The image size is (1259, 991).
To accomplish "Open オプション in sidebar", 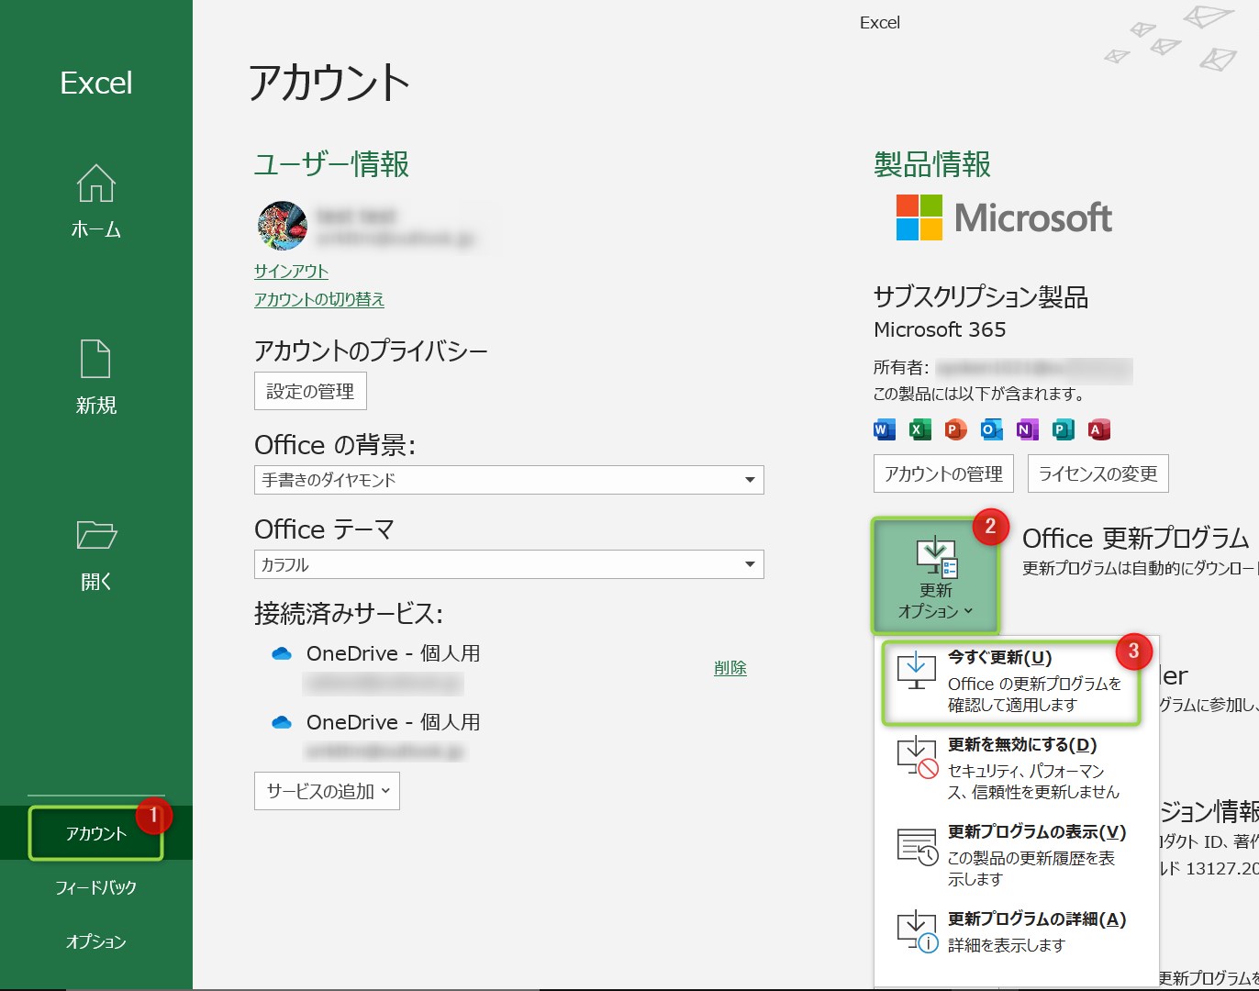I will [x=96, y=941].
